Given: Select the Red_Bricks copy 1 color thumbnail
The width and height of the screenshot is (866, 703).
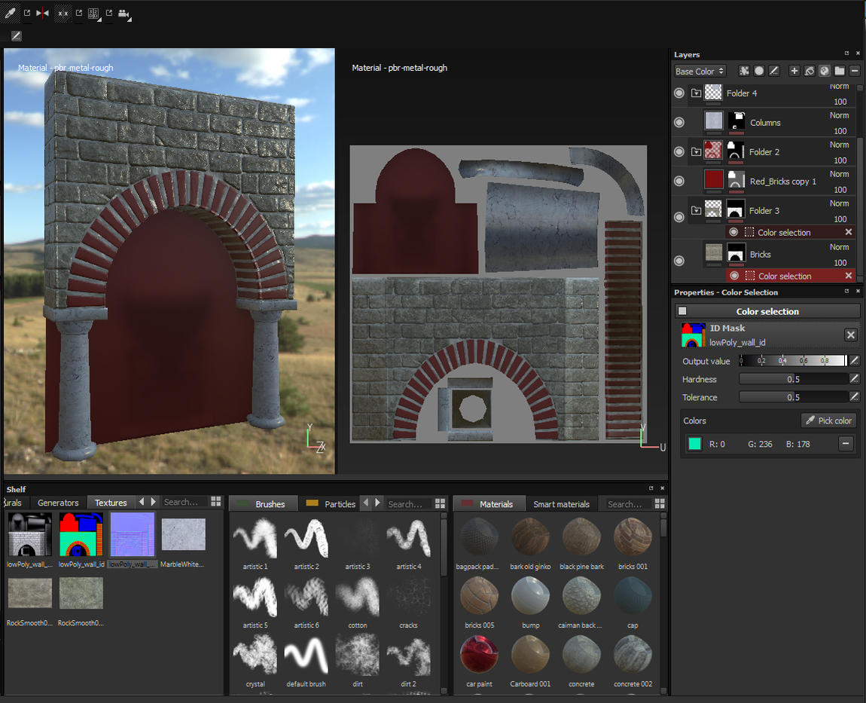Looking at the screenshot, I should click(x=714, y=179).
